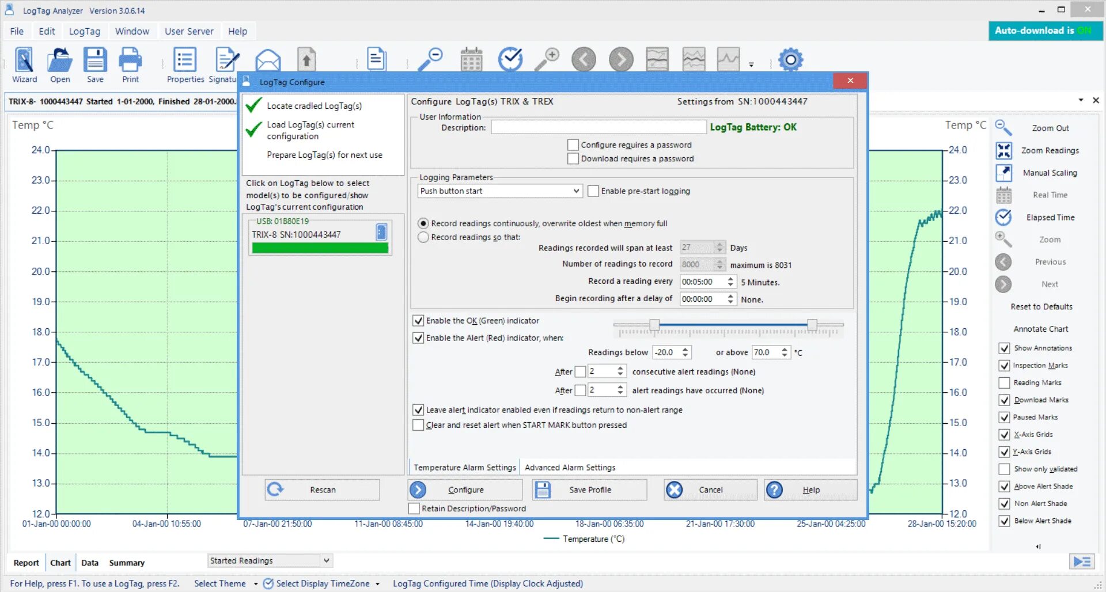Click the Zoom Readings icon in side panel
Viewport: 1106px width, 592px height.
click(1003, 150)
